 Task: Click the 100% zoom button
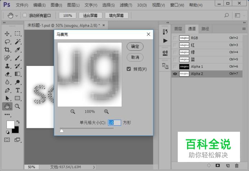pyautogui.click(x=68, y=15)
